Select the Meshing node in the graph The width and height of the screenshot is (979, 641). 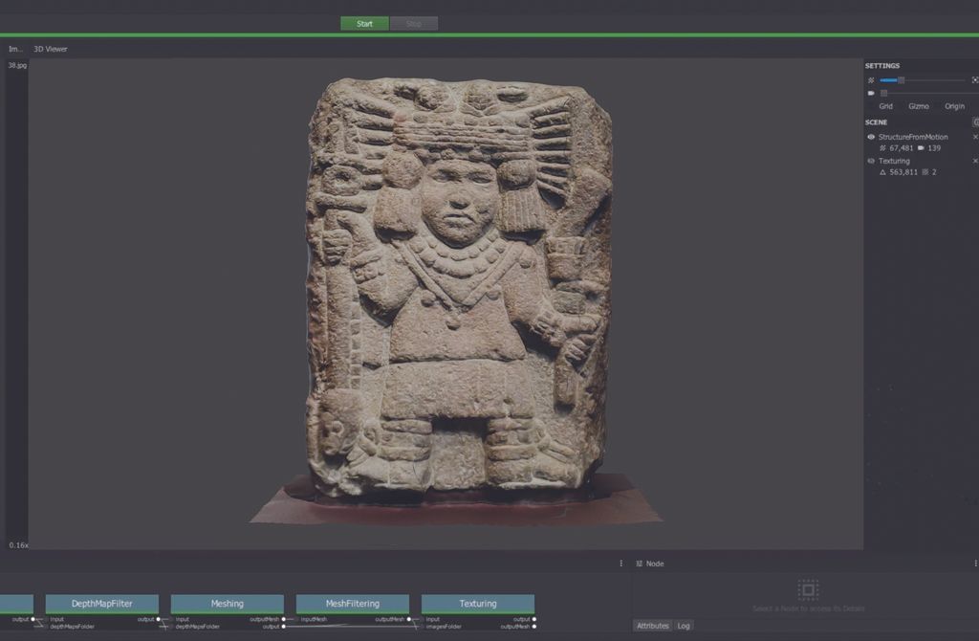tap(226, 604)
